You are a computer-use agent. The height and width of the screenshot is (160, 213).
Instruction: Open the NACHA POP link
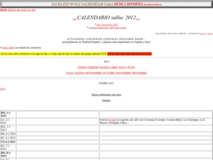(60, 4)
